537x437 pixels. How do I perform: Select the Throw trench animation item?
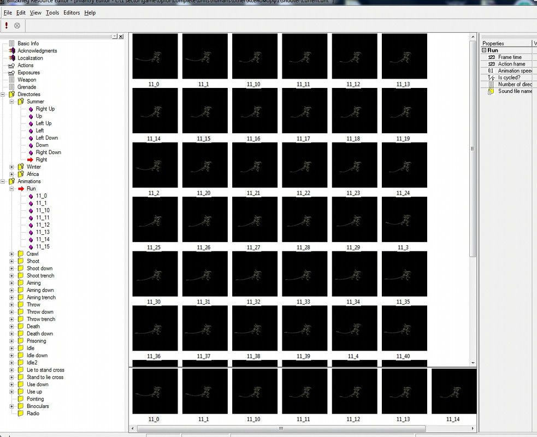coord(41,319)
